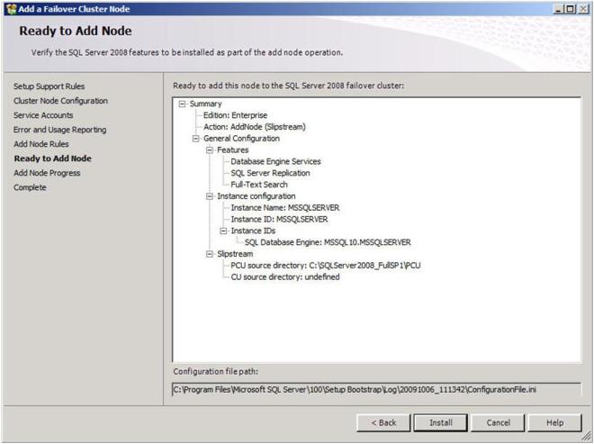
Task: Minimize the Add a Failover Cluster Node window
Action: click(x=558, y=8)
